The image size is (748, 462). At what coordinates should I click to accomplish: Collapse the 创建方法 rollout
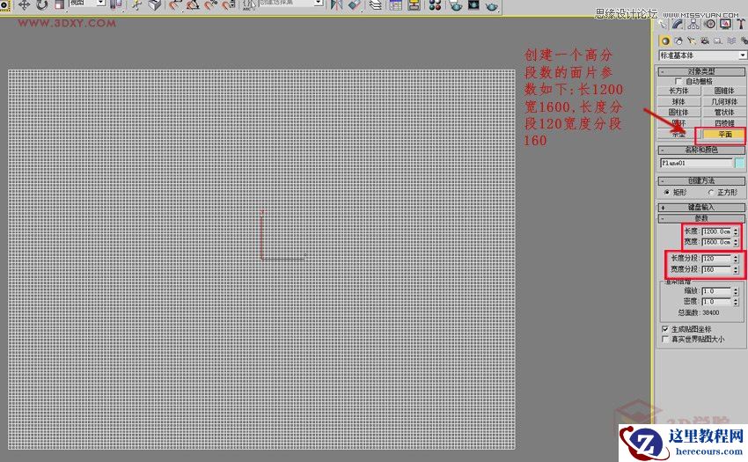click(x=701, y=181)
